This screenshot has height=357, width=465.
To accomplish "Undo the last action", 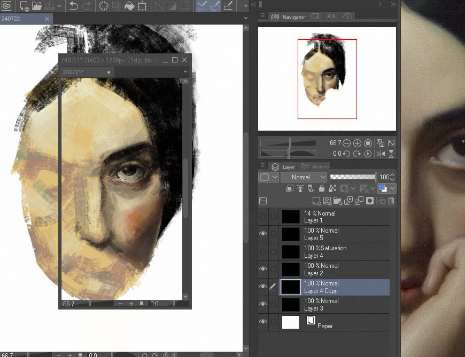I will click(x=74, y=6).
